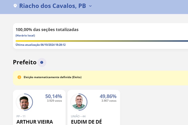Click the 49,86% vote percentage
188x125 pixels.
click(108, 96)
